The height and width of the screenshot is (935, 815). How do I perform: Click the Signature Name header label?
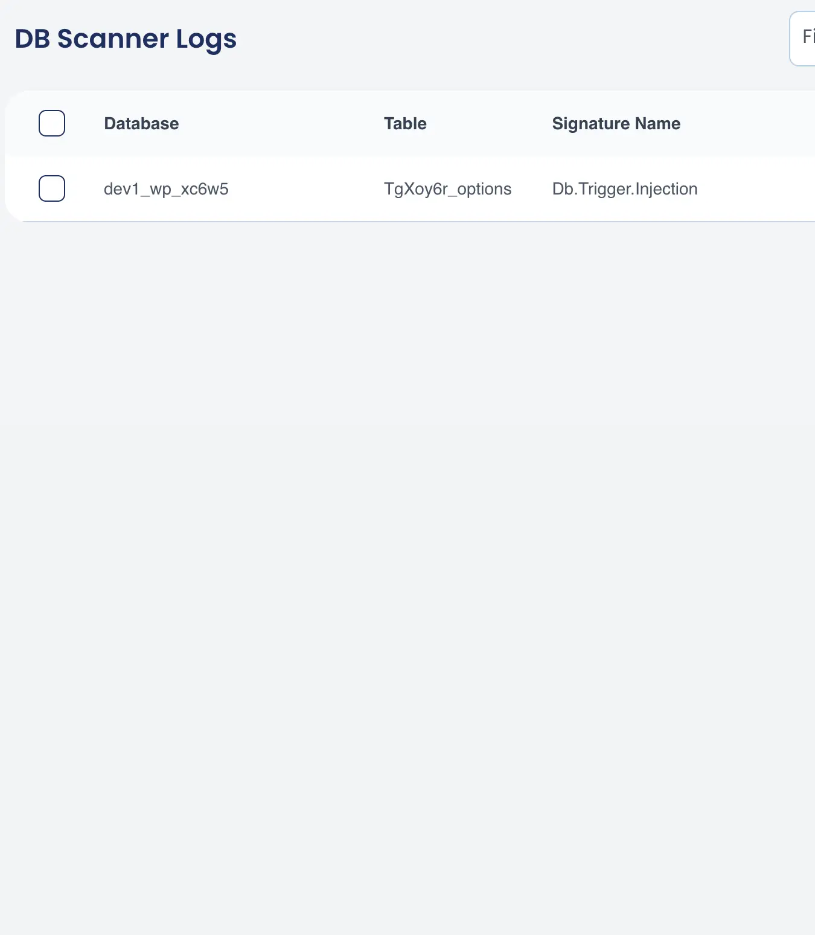coord(616,123)
